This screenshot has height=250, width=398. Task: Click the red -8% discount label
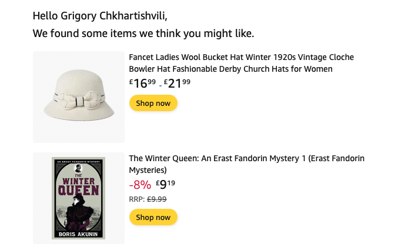pyautogui.click(x=140, y=185)
